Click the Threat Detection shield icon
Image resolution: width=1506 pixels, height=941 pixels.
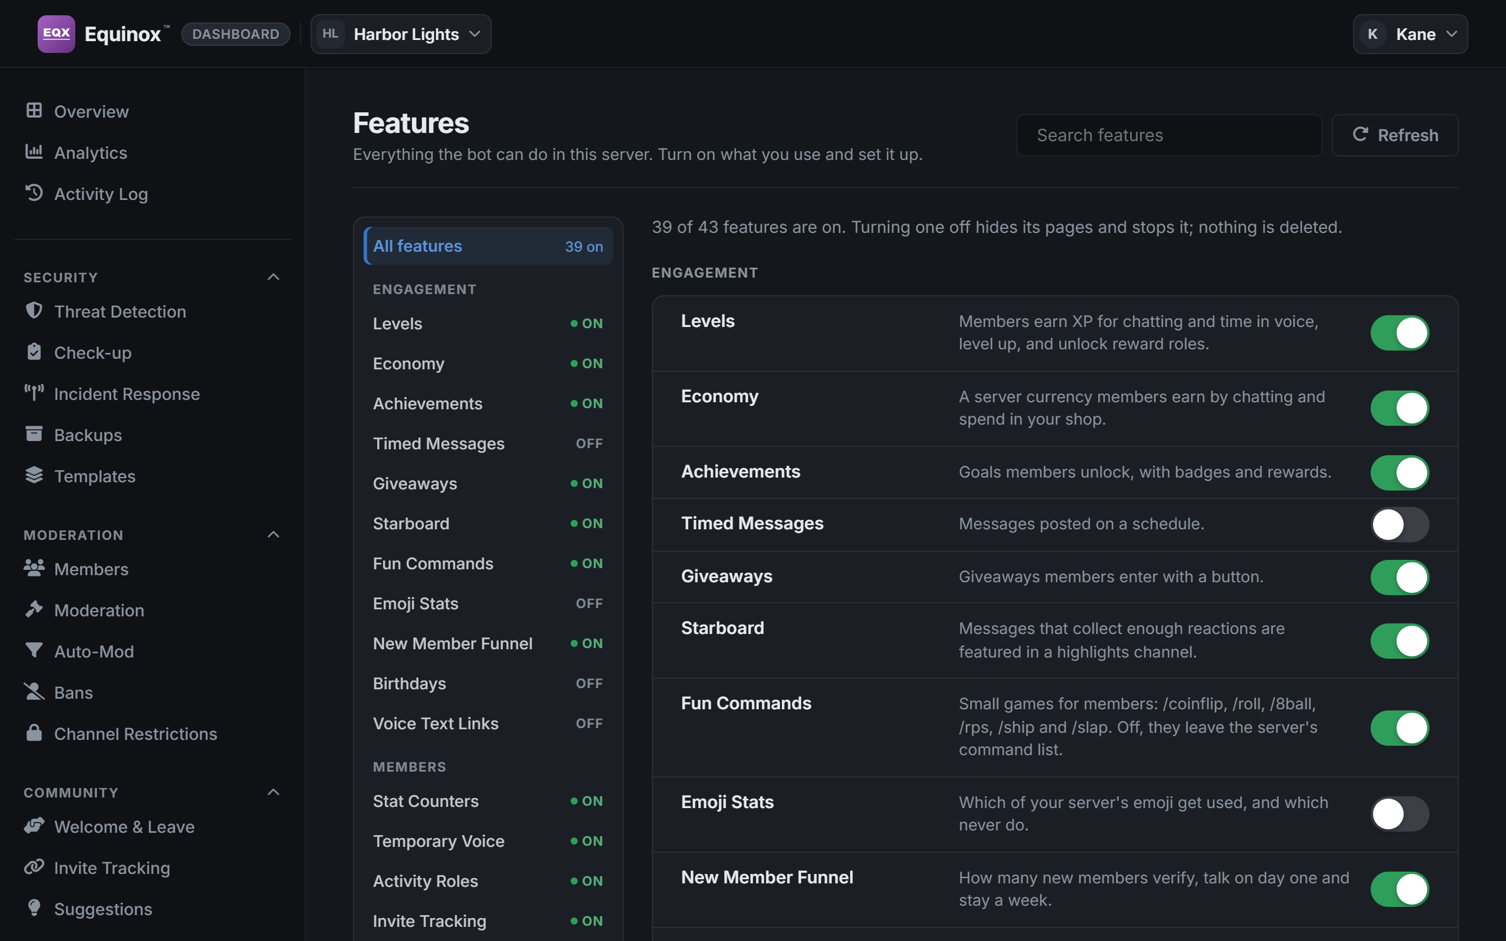34,311
